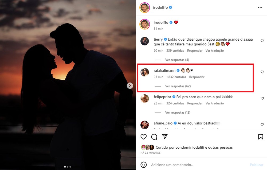Click irodolffo's verified badge
The height and width of the screenshot is (170, 267).
(x=171, y=7)
